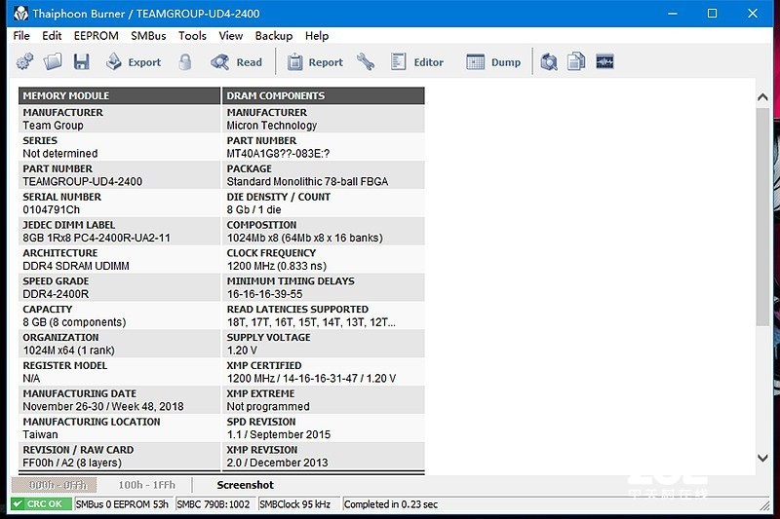The height and width of the screenshot is (519, 780).
Task: Open settings via the gears toolbar icon
Action: 24,62
